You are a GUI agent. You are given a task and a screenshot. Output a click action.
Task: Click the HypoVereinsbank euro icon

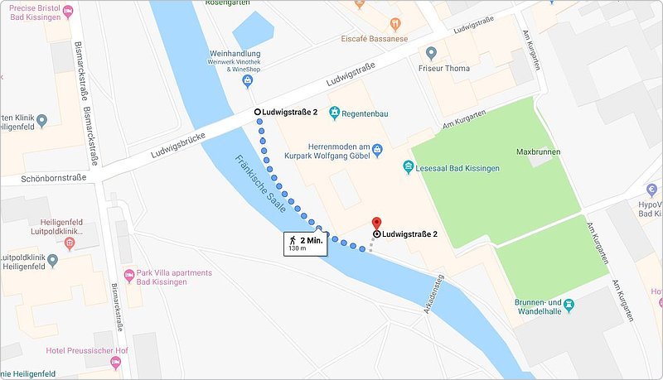click(x=651, y=190)
